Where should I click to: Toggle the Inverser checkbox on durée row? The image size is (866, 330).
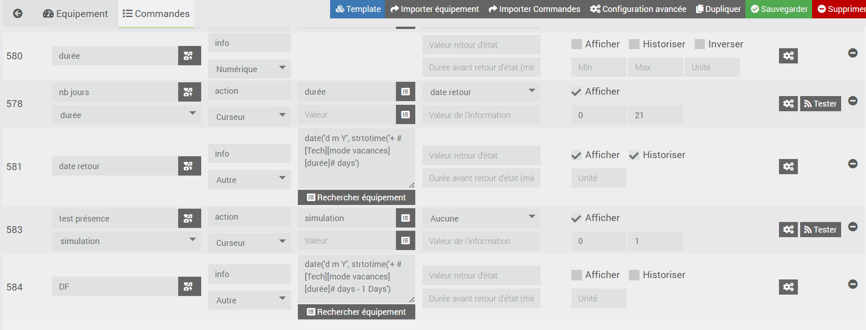click(700, 44)
